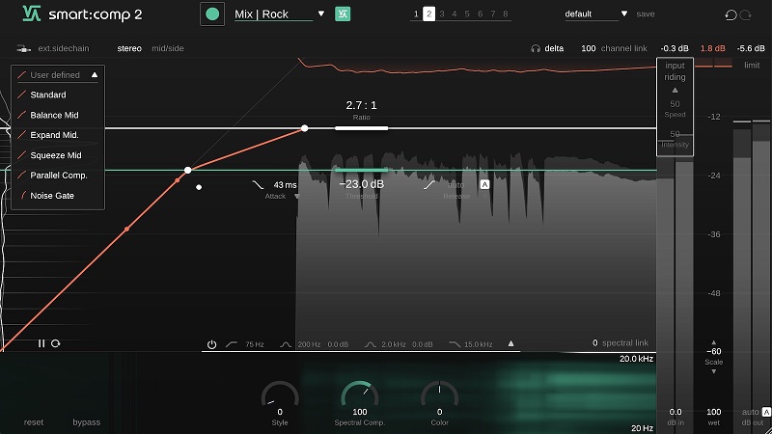This screenshot has height=434, width=772.
Task: Switch to state slot 8
Action: [506, 14]
